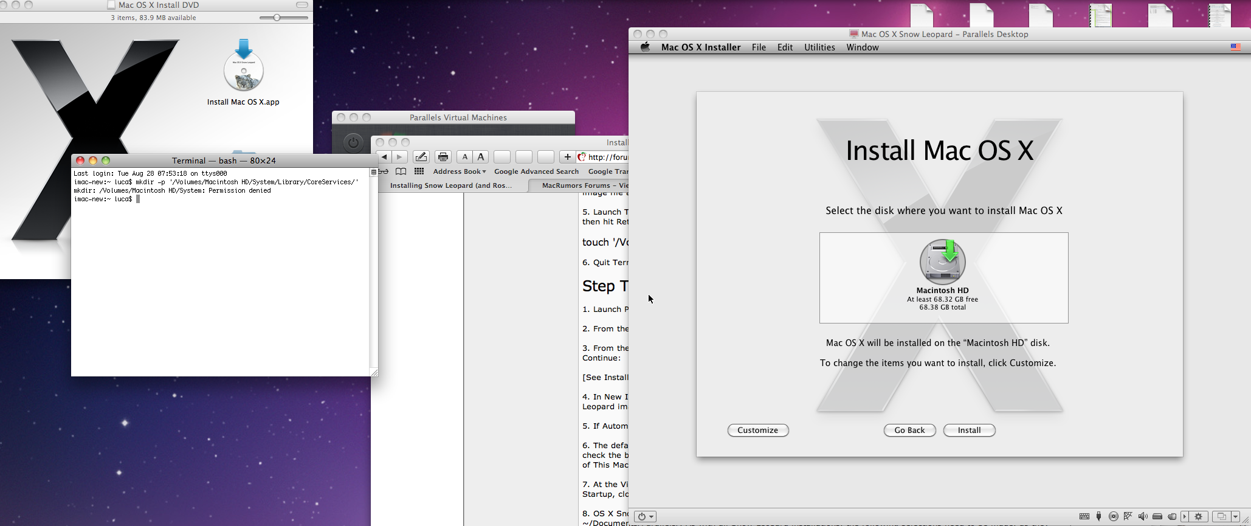
Task: Go forward in the Safari toolbar
Action: (399, 157)
